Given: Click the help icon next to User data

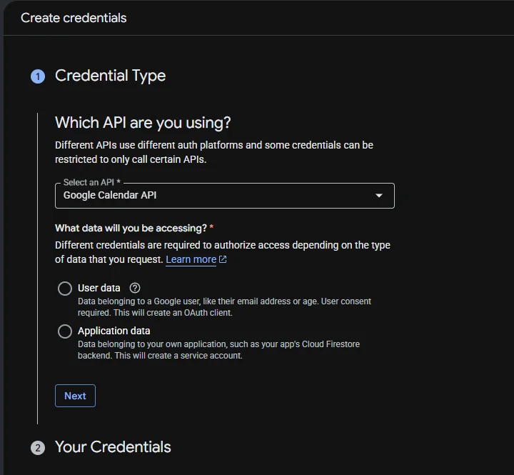Looking at the screenshot, I should pos(135,288).
